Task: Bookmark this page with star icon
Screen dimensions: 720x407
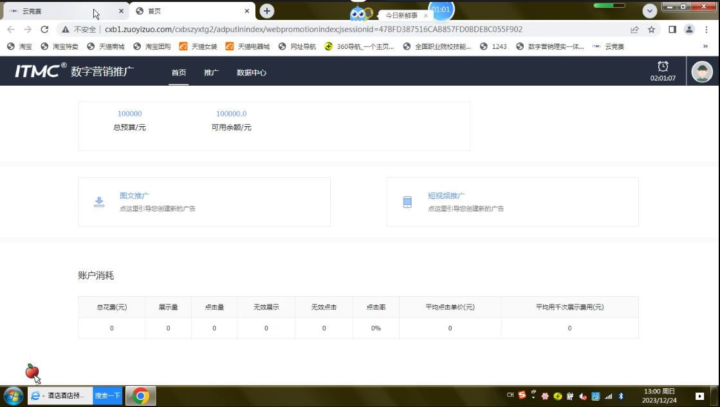Action: 651,30
